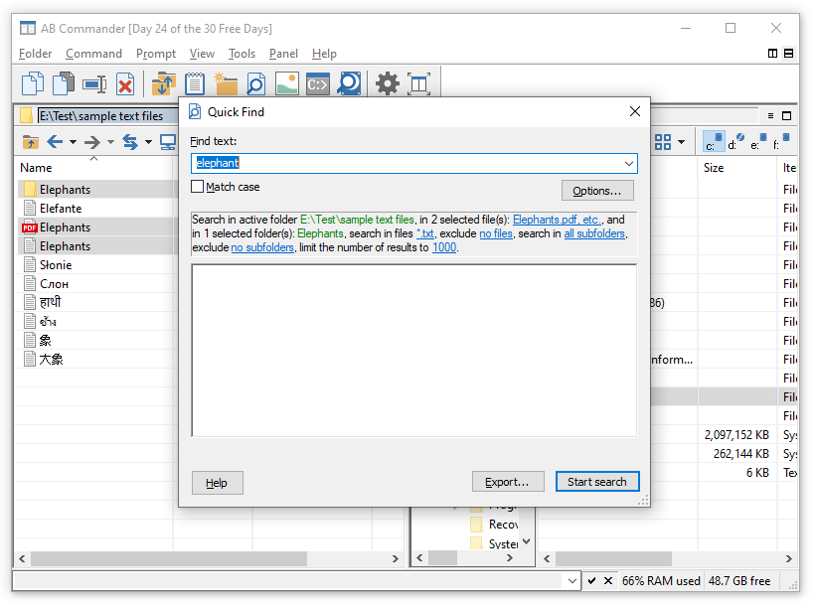
Task: Click the right panel hamburger menu icon
Action: tap(771, 116)
